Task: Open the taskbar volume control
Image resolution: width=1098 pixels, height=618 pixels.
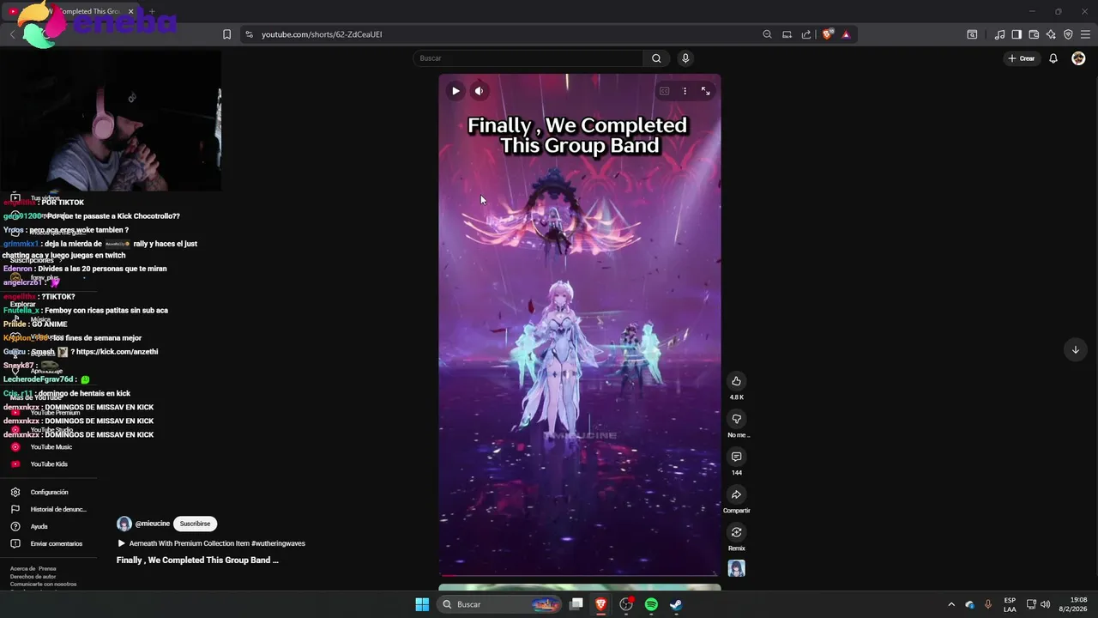Action: [1045, 604]
